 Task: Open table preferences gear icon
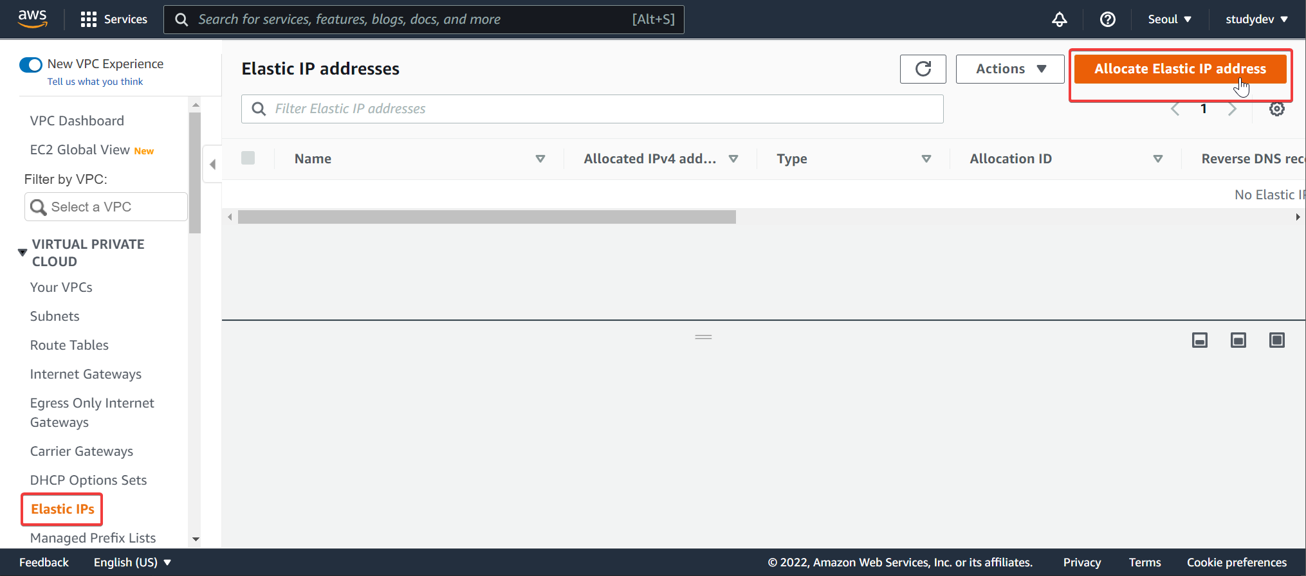[x=1276, y=109]
